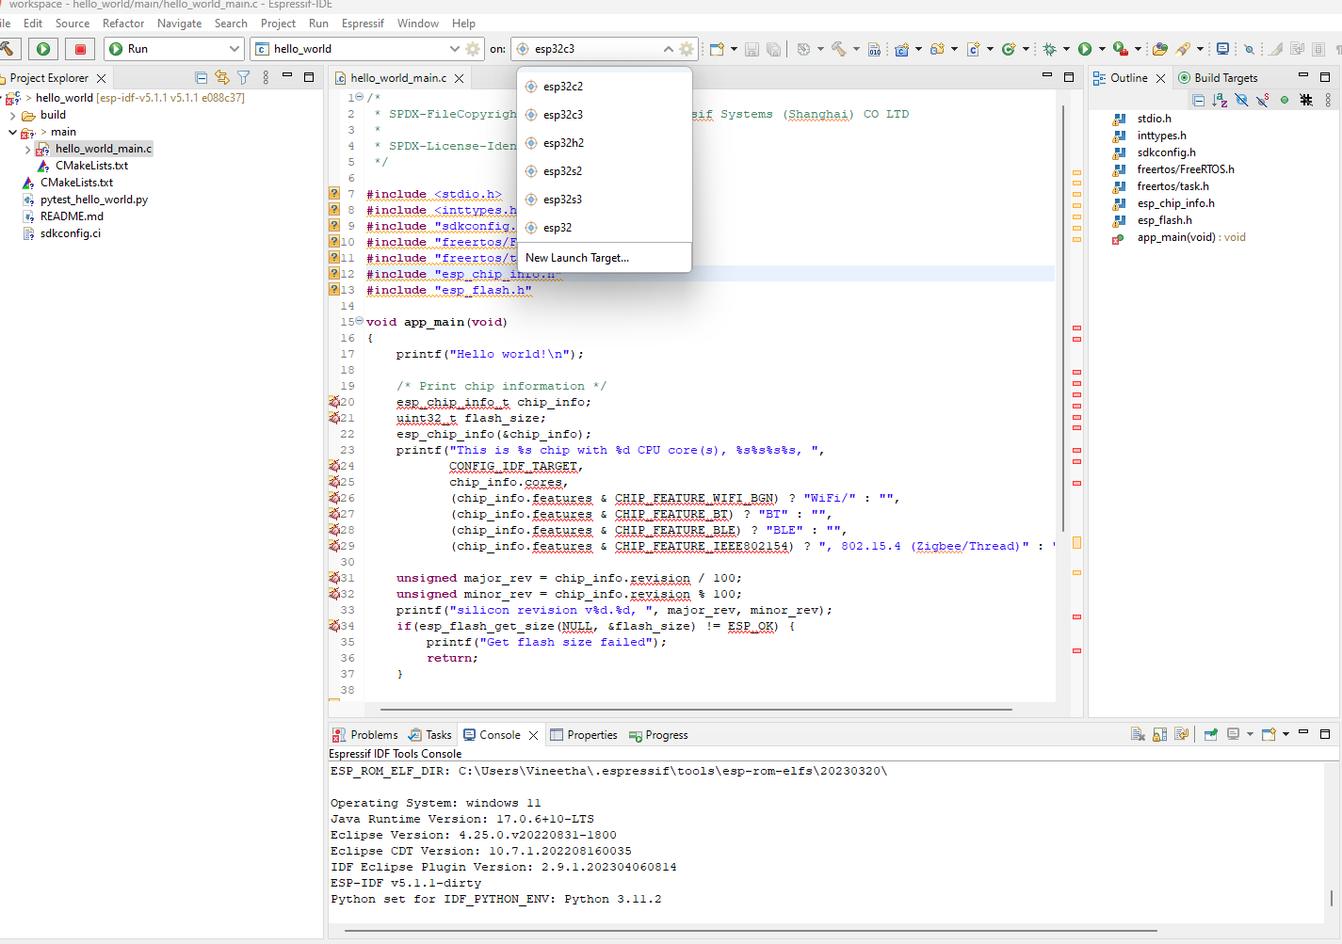Click the editor vertical scrollbar
The height and width of the screenshot is (944, 1342).
point(1063,320)
